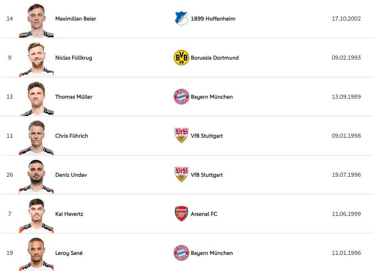
Task: Click the 1899 Hoffenheim club name
Action: click(x=213, y=19)
